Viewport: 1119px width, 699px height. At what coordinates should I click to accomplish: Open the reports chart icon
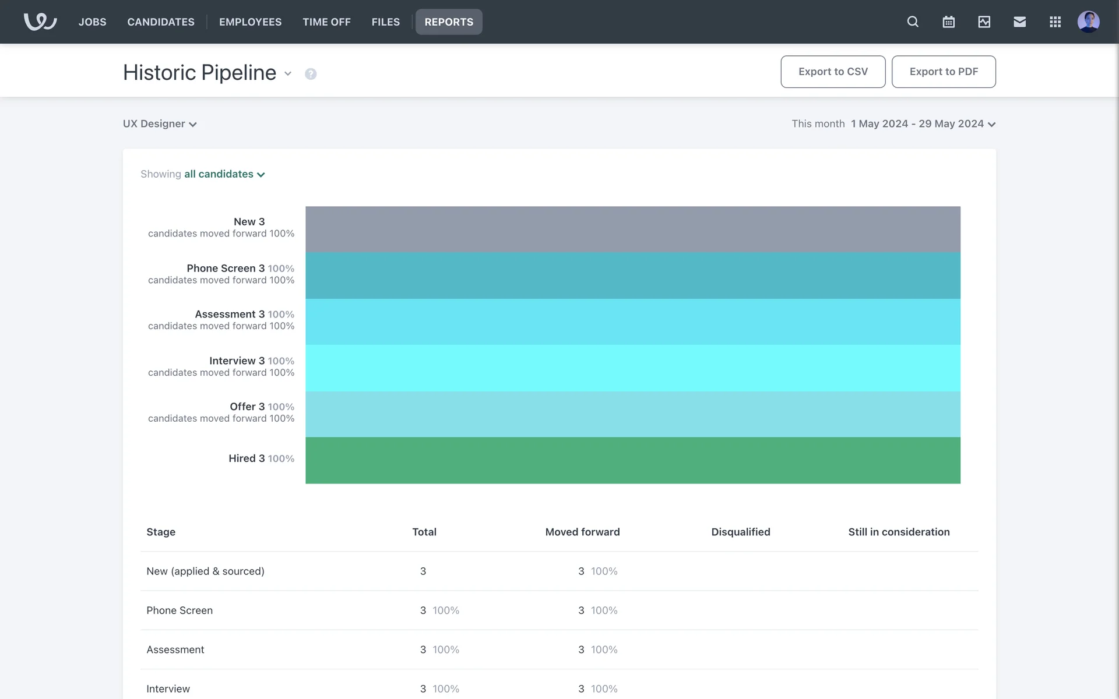click(x=984, y=22)
